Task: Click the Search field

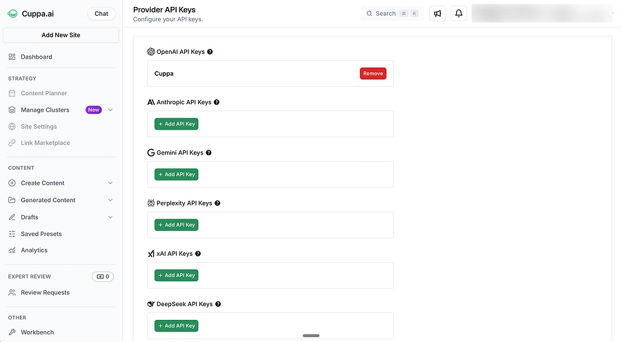Action: coord(392,14)
